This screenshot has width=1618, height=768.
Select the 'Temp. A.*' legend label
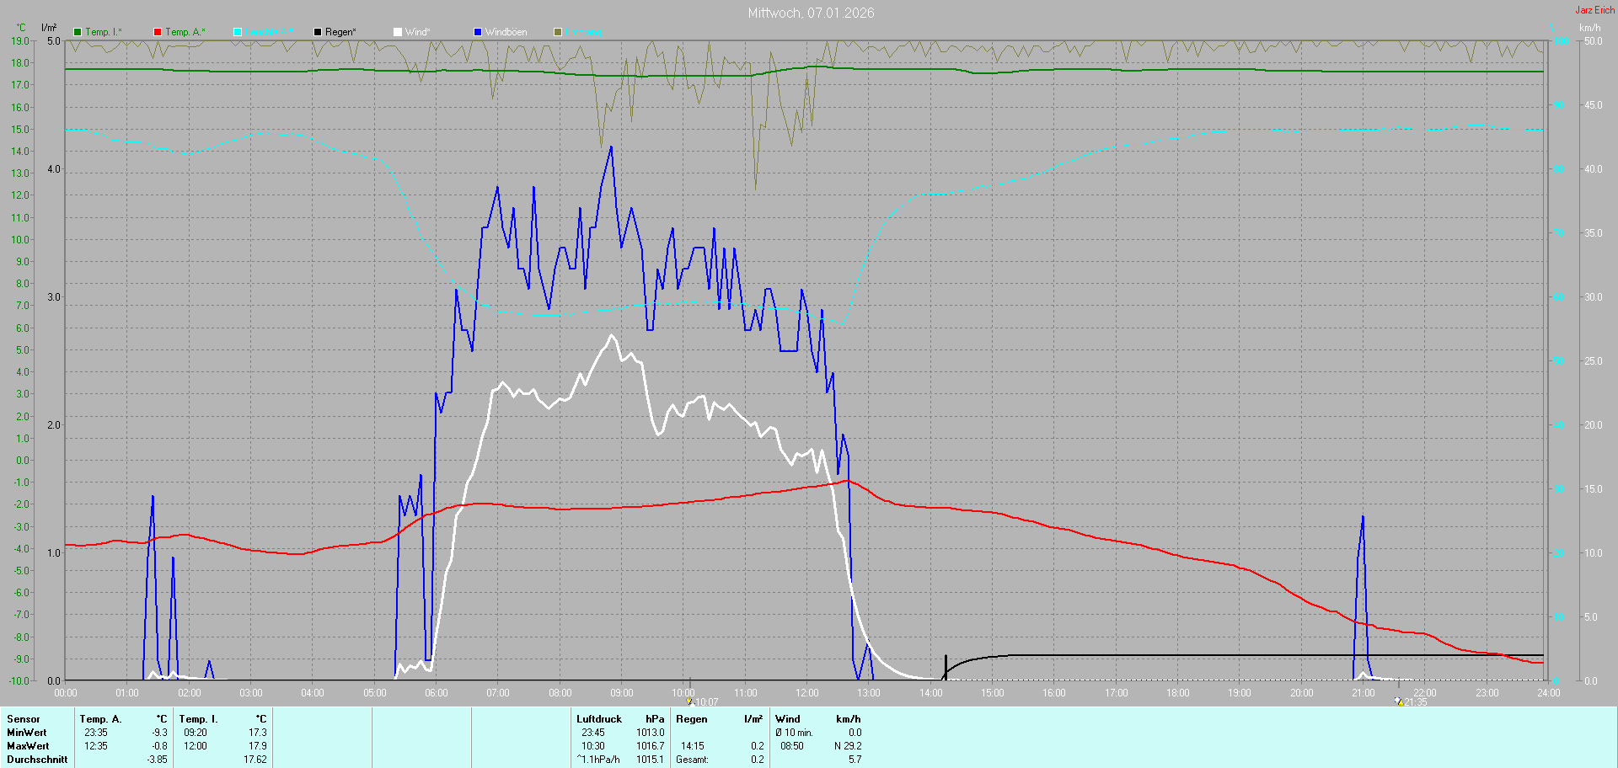pos(185,32)
